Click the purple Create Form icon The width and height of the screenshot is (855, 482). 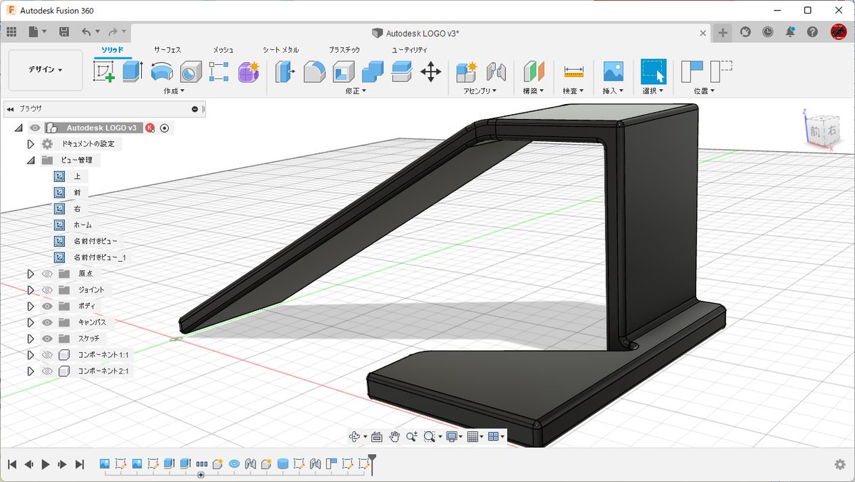(x=248, y=71)
